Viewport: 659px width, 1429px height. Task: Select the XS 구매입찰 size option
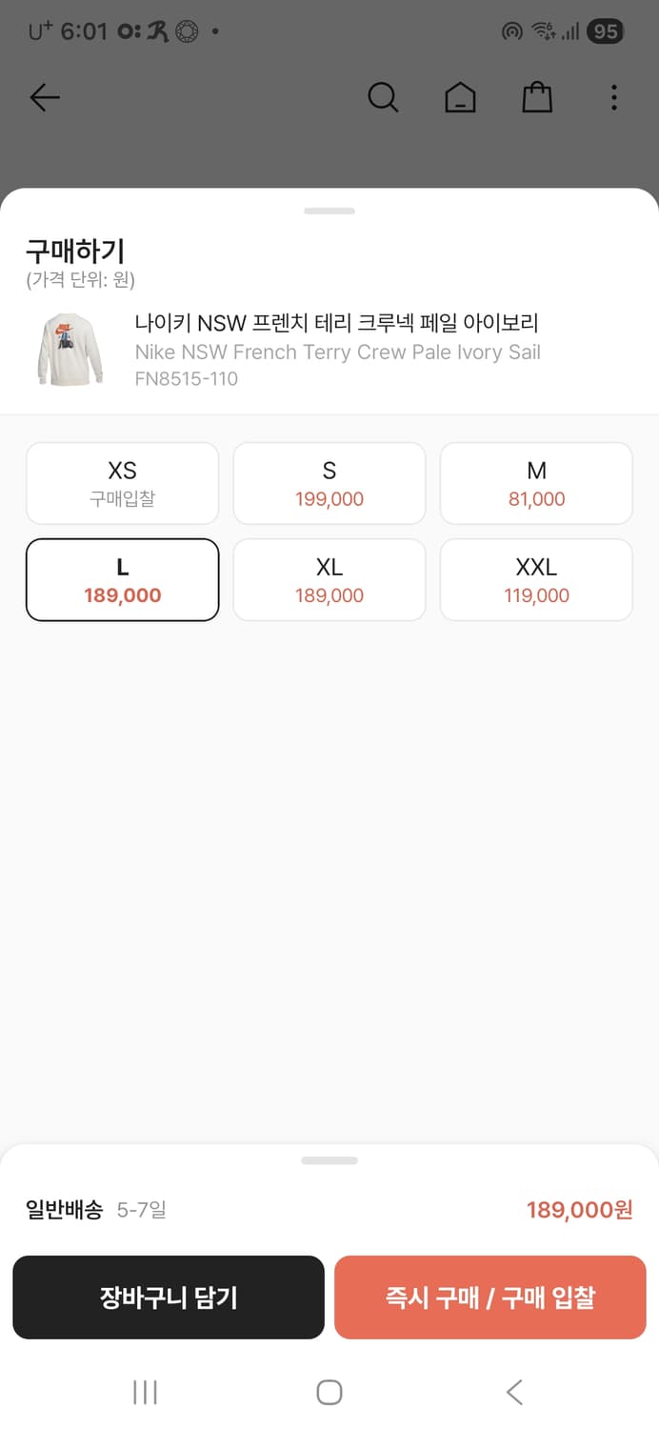pyautogui.click(x=122, y=482)
